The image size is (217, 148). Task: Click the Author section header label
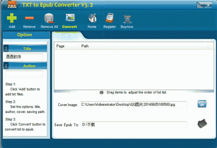[29, 66]
